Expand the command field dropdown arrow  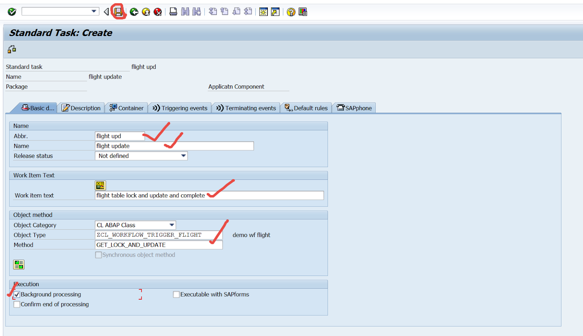tap(94, 12)
